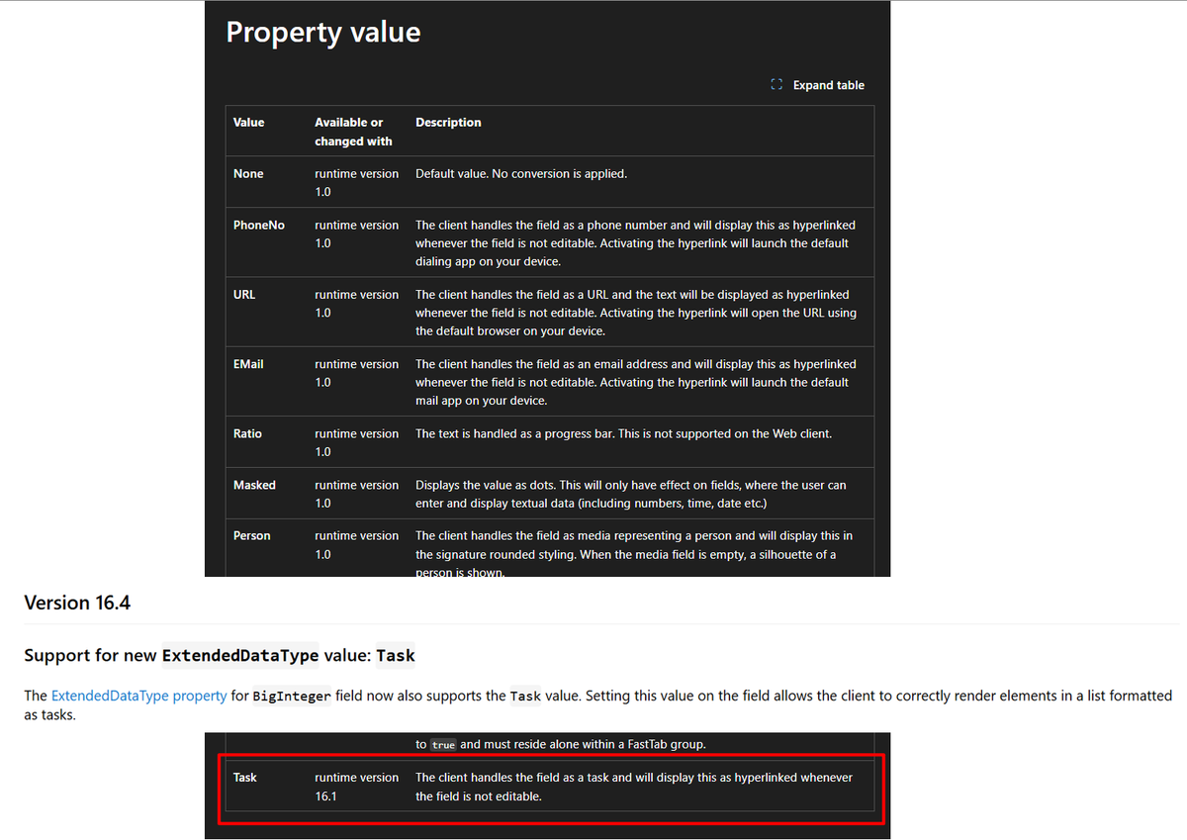Click the Value column header
Image resolution: width=1187 pixels, height=840 pixels.
[249, 123]
